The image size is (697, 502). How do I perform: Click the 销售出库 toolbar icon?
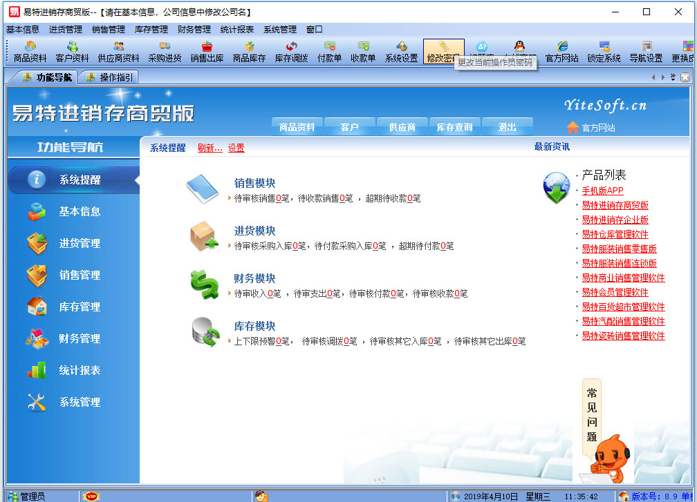(x=207, y=52)
